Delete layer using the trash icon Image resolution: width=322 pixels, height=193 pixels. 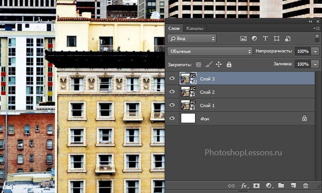[x=305, y=186]
